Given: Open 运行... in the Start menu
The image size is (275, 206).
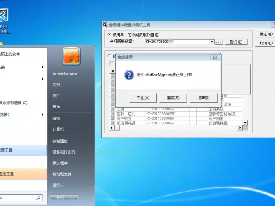Looking at the screenshot, I should pos(58,185).
